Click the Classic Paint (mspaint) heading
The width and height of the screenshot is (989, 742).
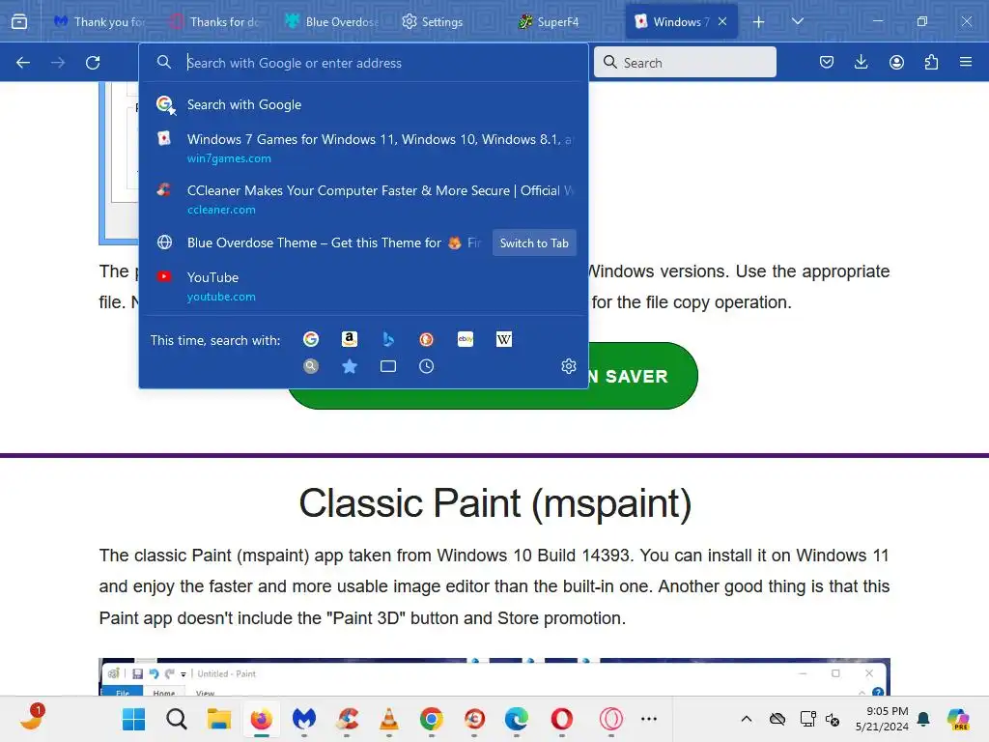click(495, 503)
